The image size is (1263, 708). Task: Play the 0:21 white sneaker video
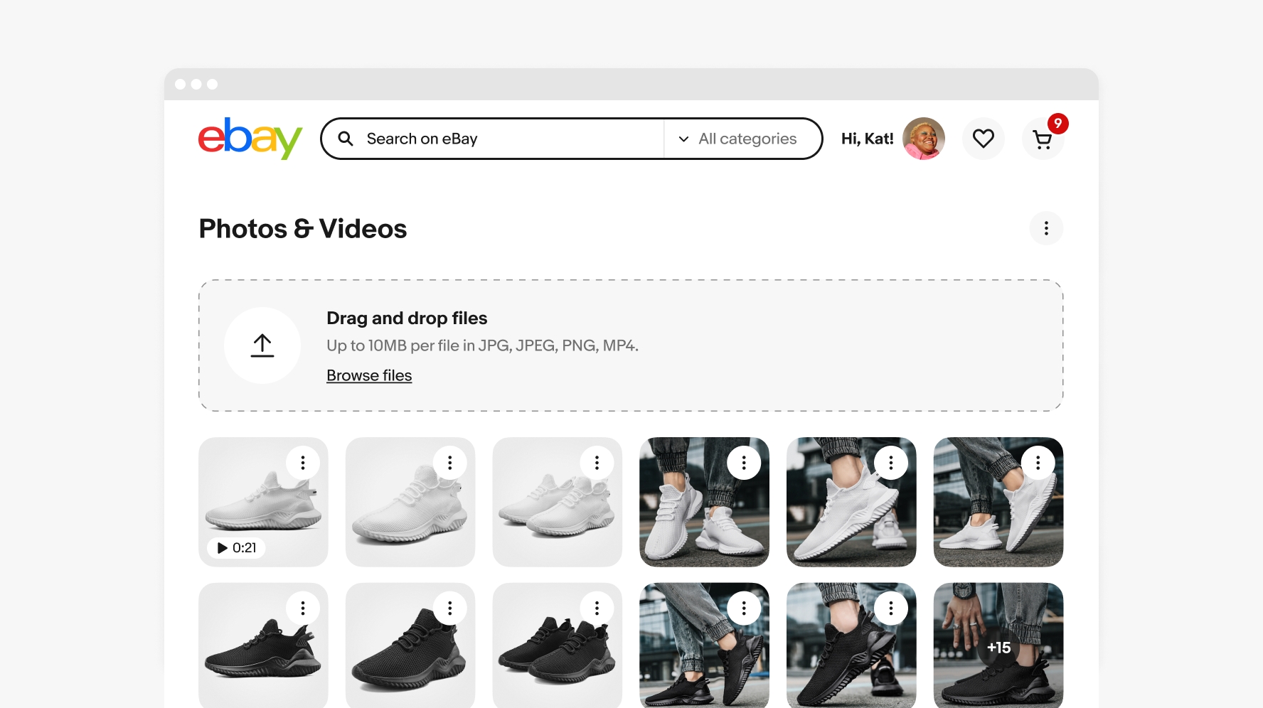[x=236, y=548]
